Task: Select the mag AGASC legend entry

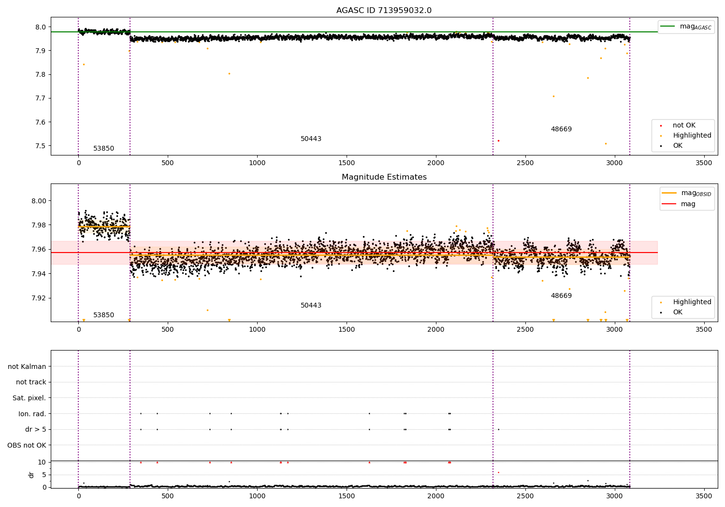Action: point(686,27)
